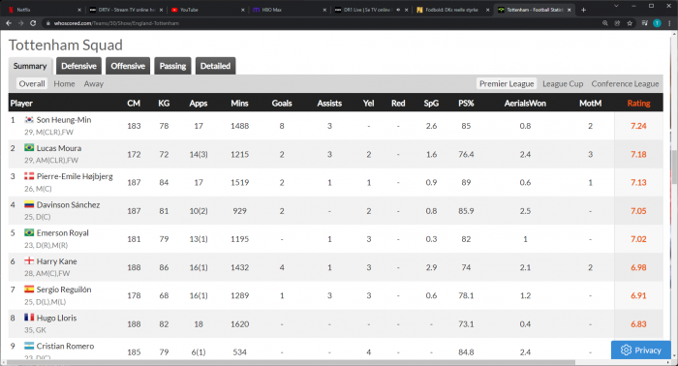This screenshot has height=366, width=678.
Task: Click the France flag beside Hugo Lloris
Action: pos(29,318)
